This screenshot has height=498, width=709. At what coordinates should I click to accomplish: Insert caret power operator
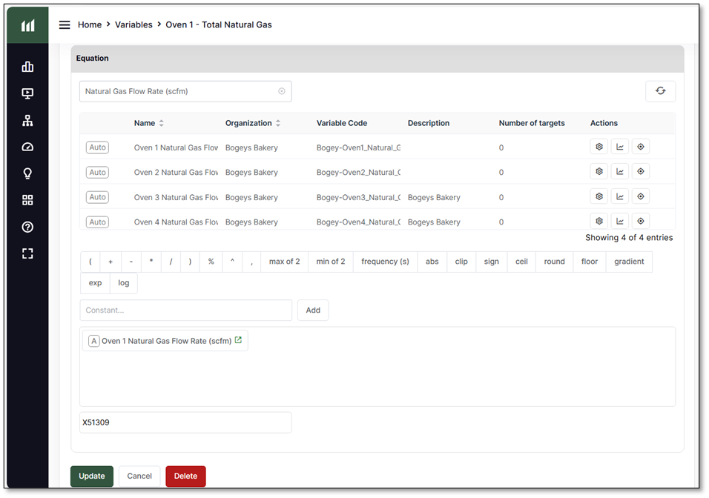tap(232, 262)
